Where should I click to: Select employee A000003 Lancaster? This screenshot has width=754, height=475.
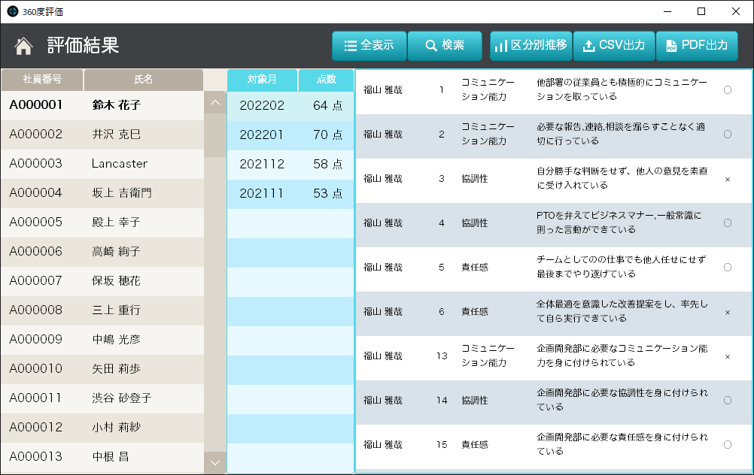(x=102, y=164)
